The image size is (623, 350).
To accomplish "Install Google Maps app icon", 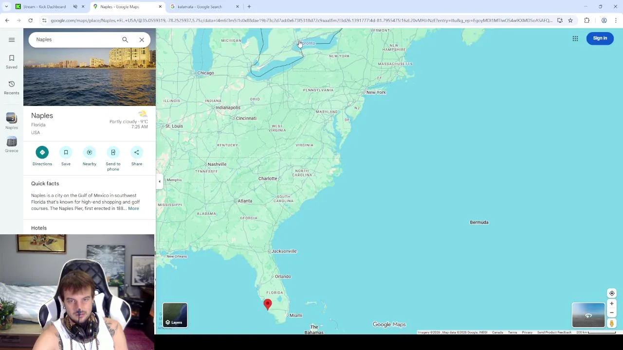I will click(560, 20).
